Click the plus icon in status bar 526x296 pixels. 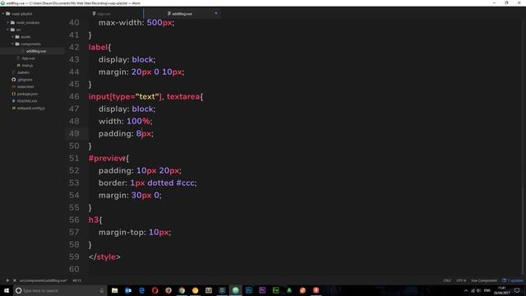tap(7, 280)
